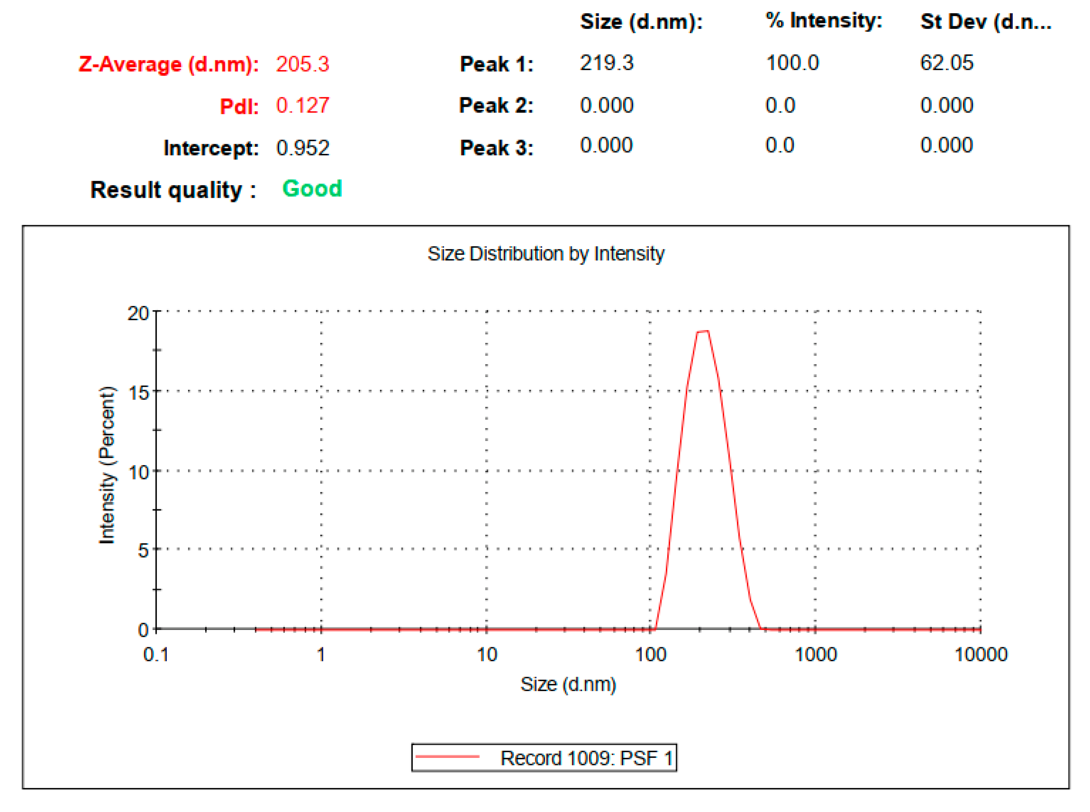Click the Z-Average value 205.3
The height and width of the screenshot is (812, 1090).
[x=302, y=64]
